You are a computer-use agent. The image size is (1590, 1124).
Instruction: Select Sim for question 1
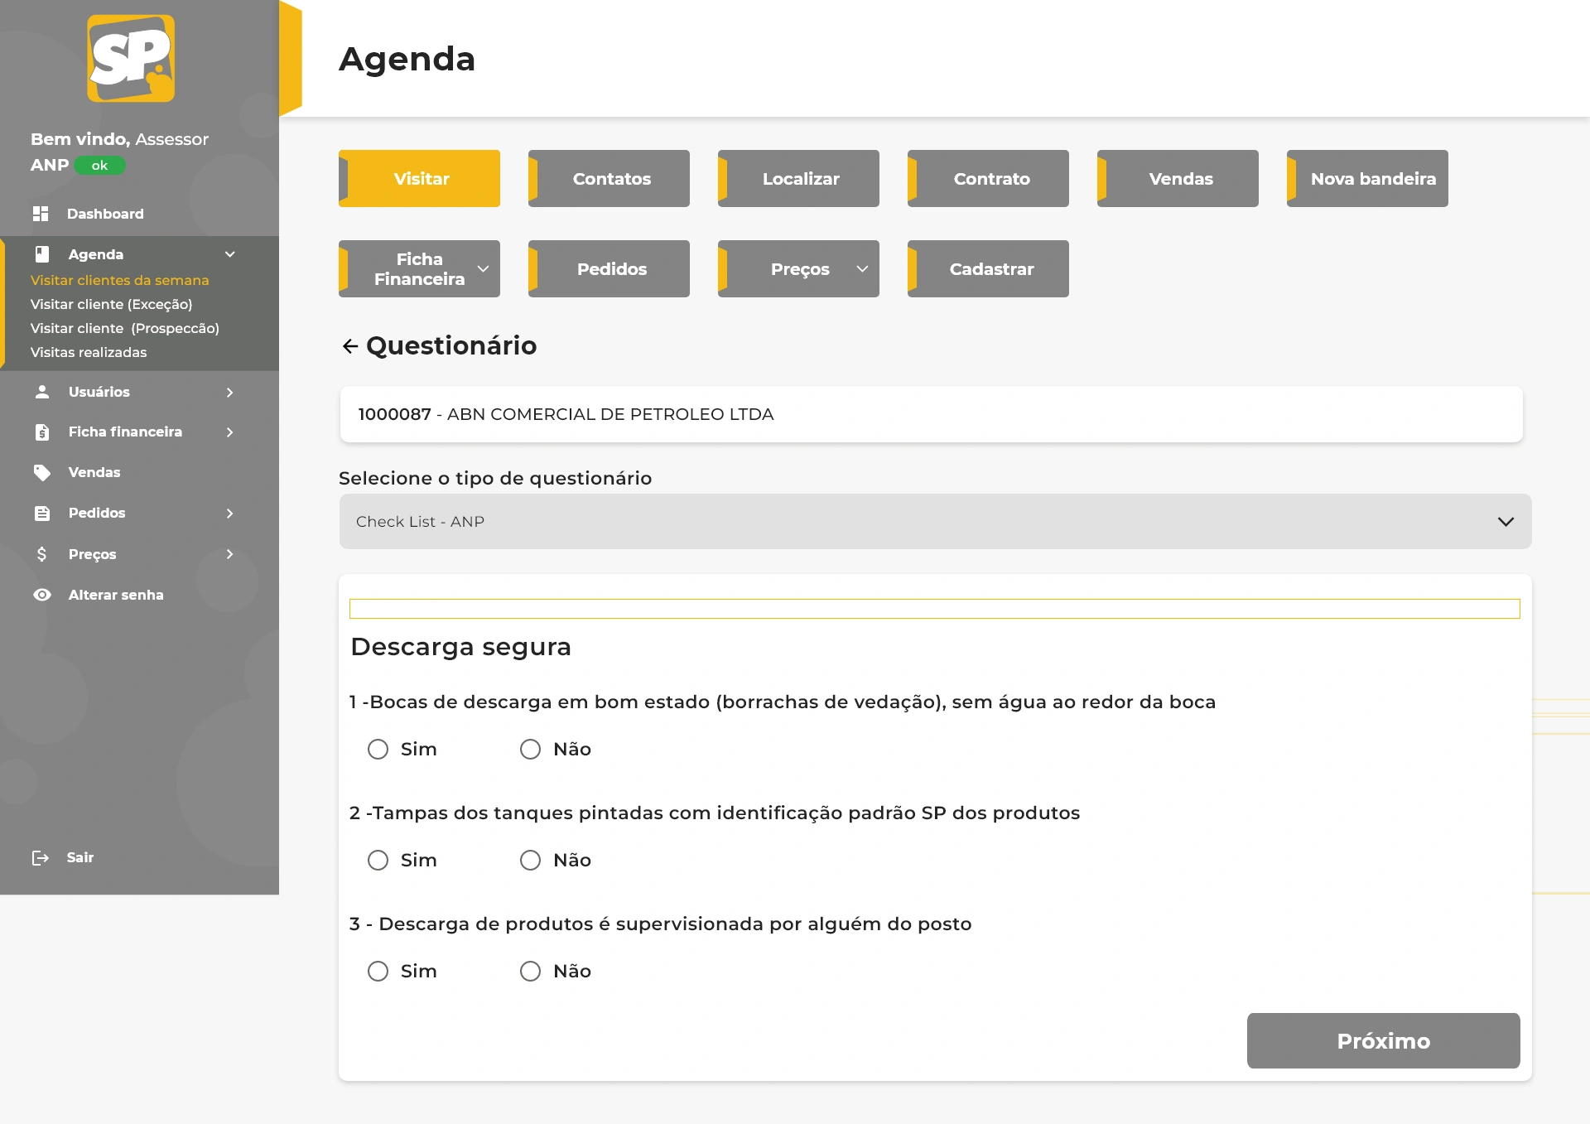378,750
